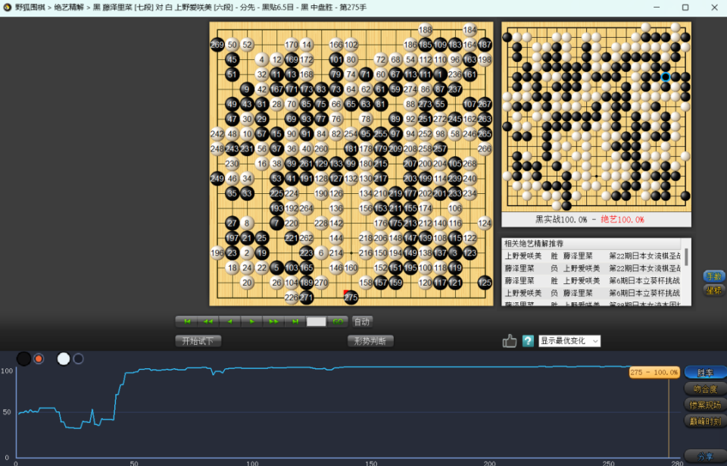Click the blue-ringed stone on the mini board

point(666,77)
